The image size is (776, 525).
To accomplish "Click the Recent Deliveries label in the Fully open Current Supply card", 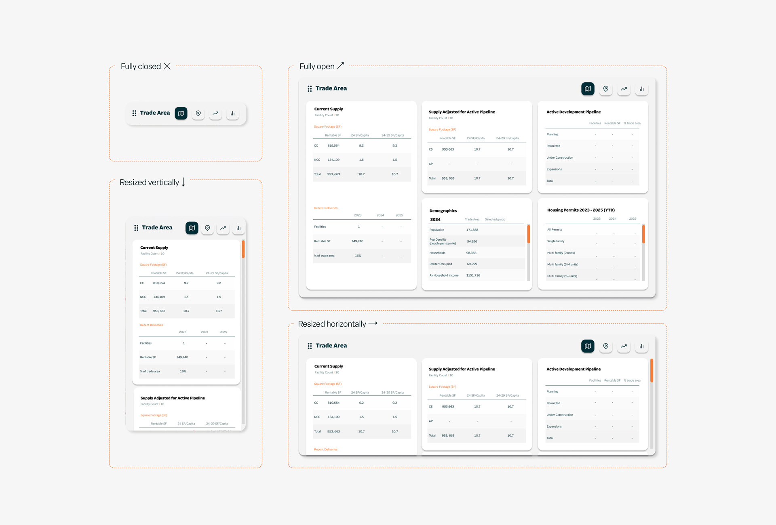I will point(326,208).
